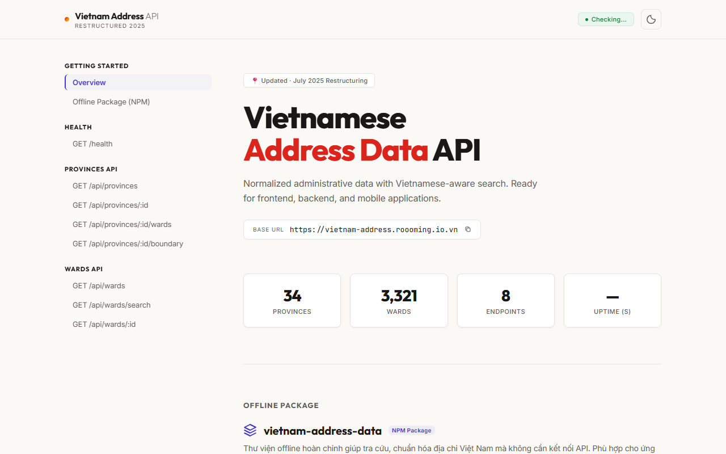Click the PROVINCES API section label

(x=91, y=169)
